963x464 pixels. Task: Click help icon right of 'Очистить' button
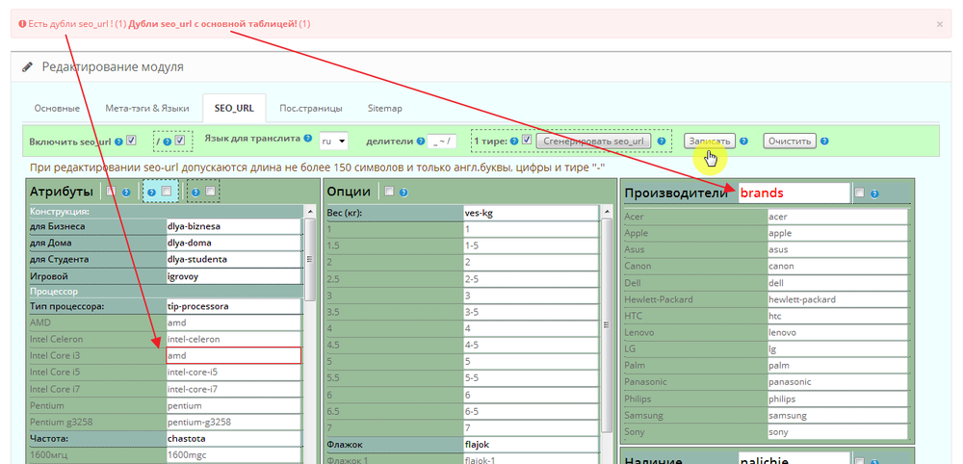pyautogui.click(x=825, y=142)
